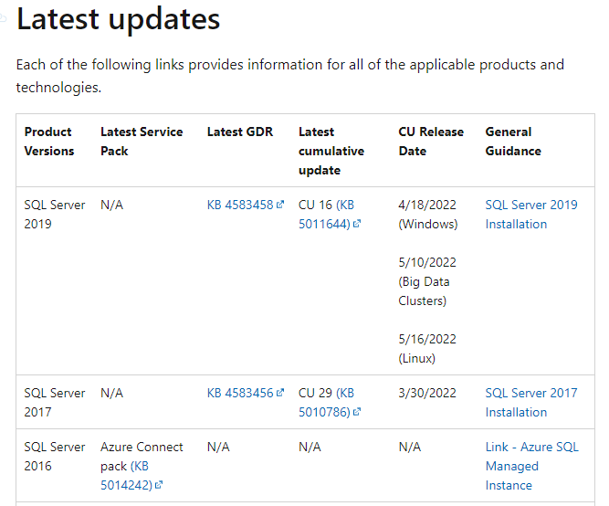Click the Latest GDR column header

tap(239, 132)
